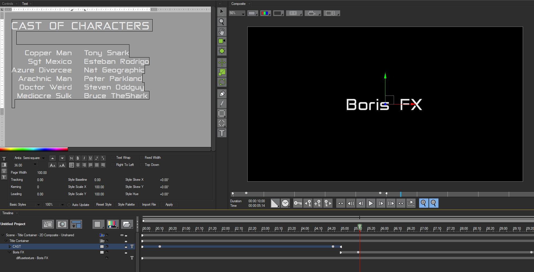This screenshot has height=272, width=534.
Task: Select the Ellipse shape tool
Action: pyautogui.click(x=222, y=123)
